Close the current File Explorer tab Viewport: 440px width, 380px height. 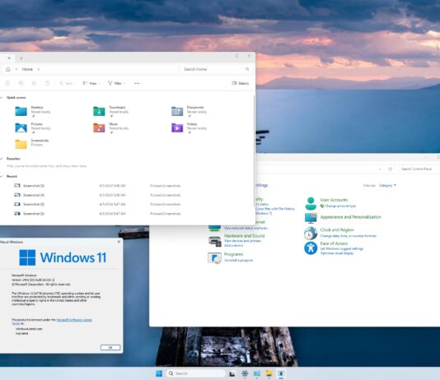click(x=9, y=58)
